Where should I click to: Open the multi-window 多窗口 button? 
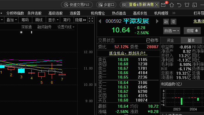106,5
